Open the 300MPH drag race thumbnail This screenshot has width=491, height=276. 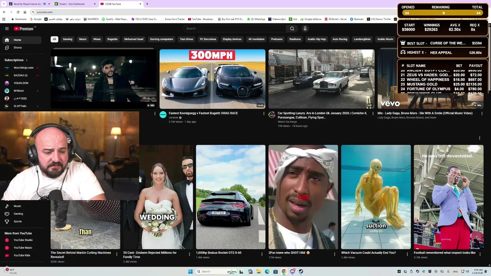pyautogui.click(x=213, y=79)
